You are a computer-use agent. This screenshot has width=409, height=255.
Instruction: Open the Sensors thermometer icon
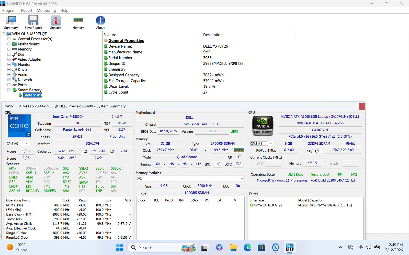click(x=56, y=22)
